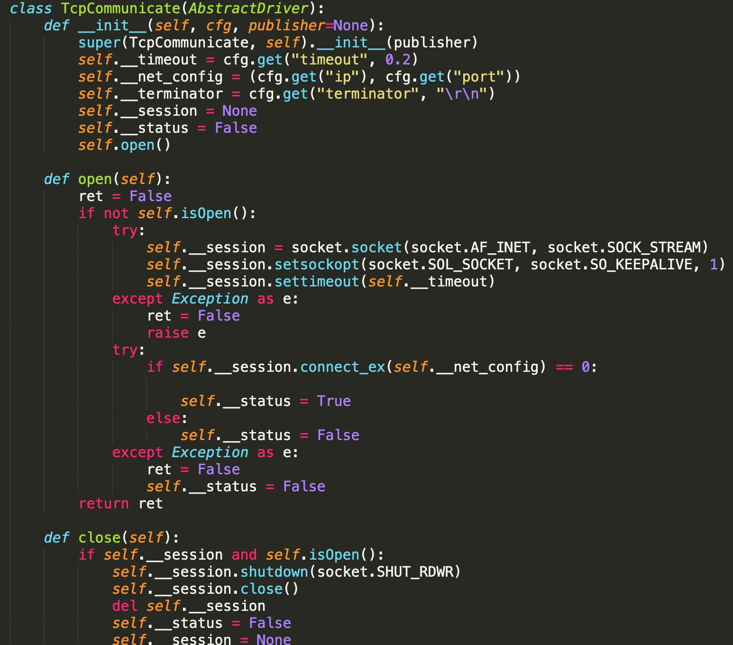This screenshot has width=733, height=645.
Task: Click False in the __status line in __init__
Action: click(x=236, y=128)
